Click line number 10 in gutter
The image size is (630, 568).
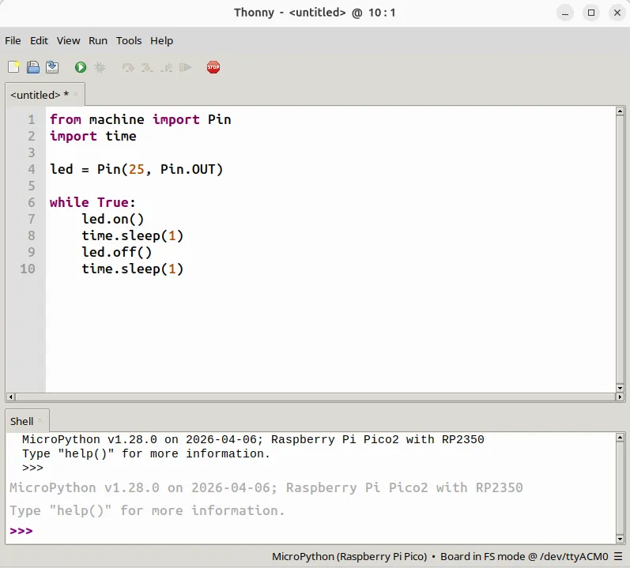(28, 269)
